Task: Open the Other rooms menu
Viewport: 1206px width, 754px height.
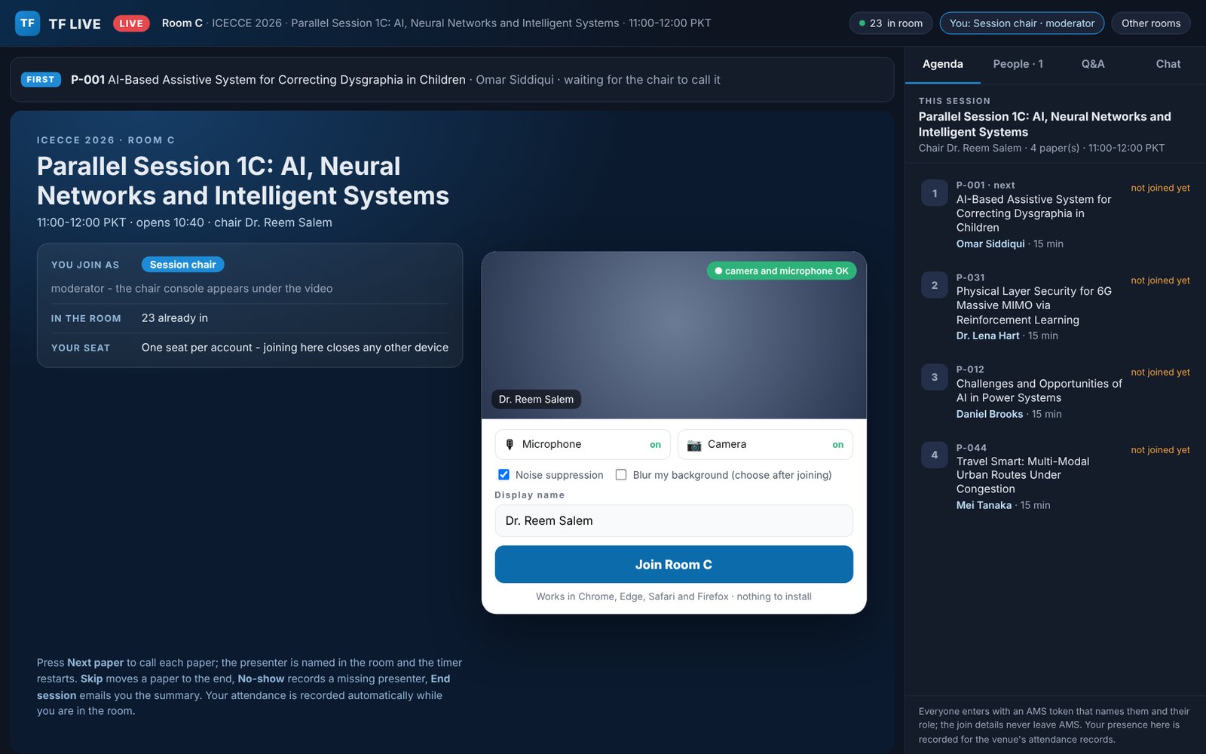Action: (1151, 23)
